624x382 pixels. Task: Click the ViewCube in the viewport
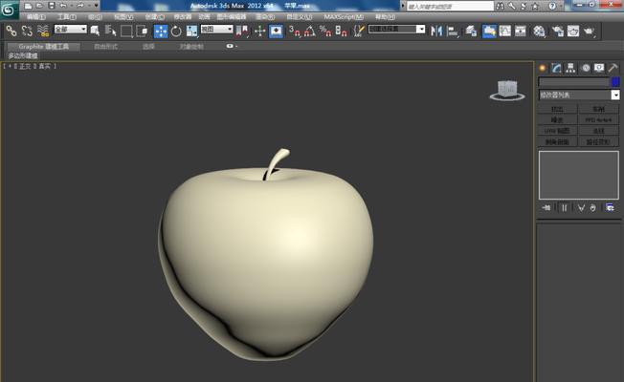click(x=507, y=90)
